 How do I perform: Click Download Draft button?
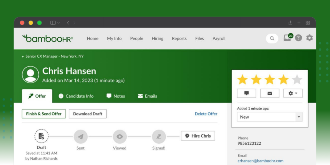click(x=88, y=114)
